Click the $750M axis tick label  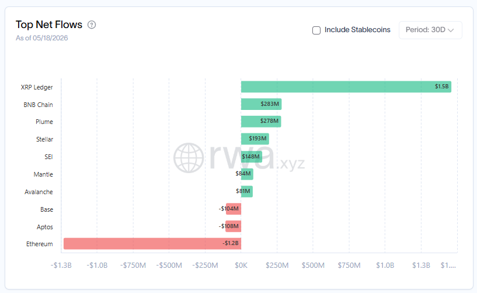[349, 266]
